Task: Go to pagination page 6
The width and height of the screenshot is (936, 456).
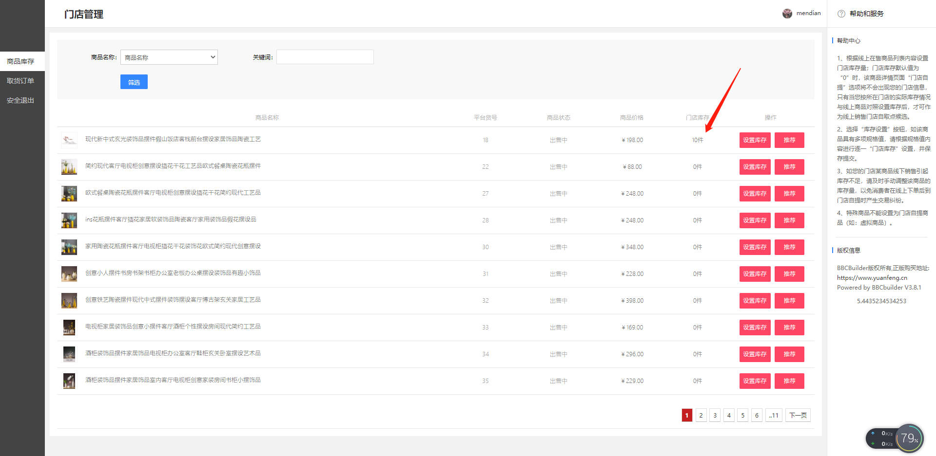Action: click(757, 415)
